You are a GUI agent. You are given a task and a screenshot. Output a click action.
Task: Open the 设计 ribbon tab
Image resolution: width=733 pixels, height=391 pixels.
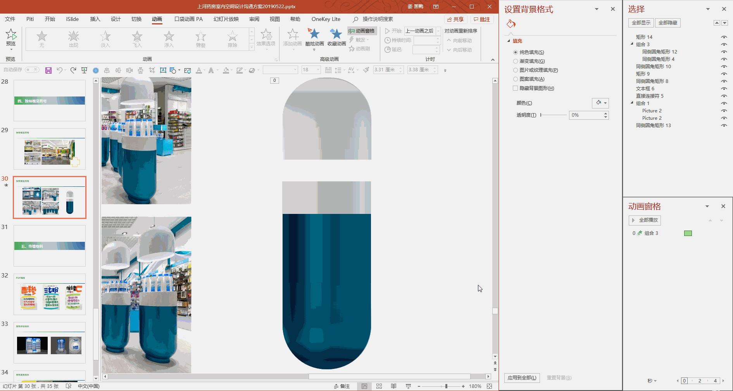[x=116, y=19]
